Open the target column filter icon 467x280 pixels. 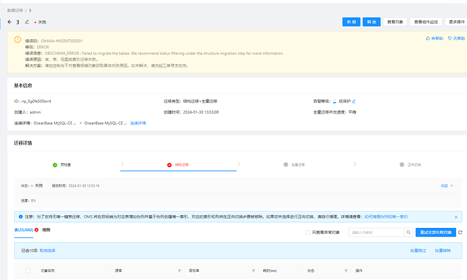[x=253, y=271]
